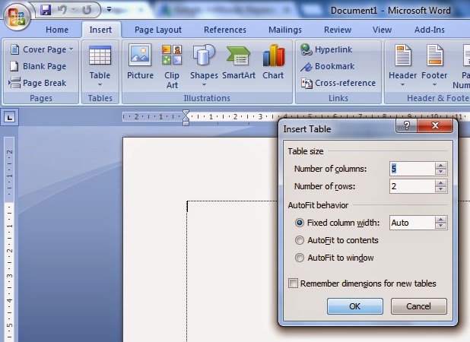Viewport: 470px width, 342px height.
Task: Insert a Picture from file
Action: [140, 62]
